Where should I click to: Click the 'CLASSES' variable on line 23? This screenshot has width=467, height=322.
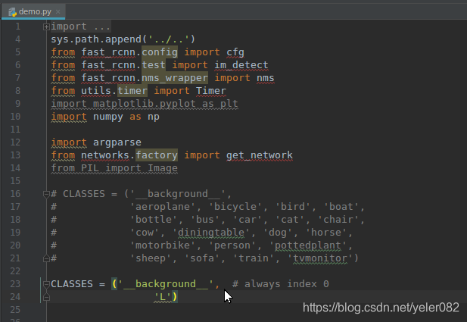[72, 284]
